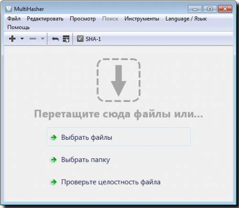Expand the dropdown arrow next to plus
The image size is (239, 208).
[22, 39]
